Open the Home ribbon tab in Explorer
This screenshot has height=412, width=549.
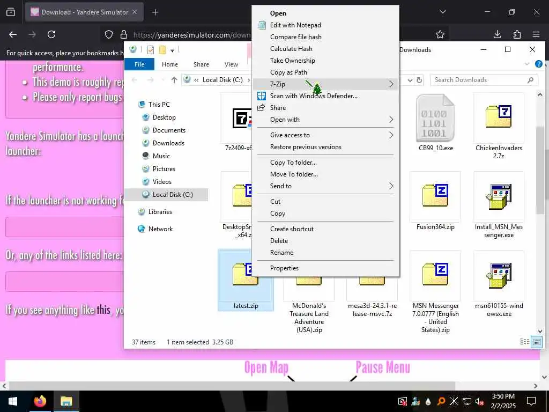point(170,64)
